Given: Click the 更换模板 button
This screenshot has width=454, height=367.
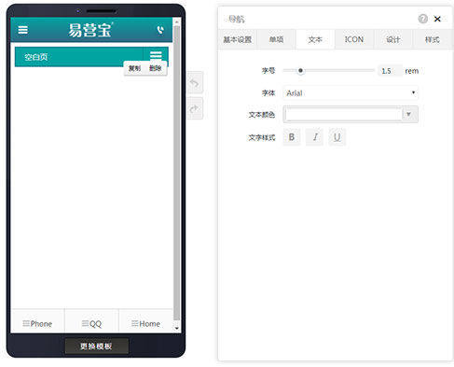Looking at the screenshot, I should (96, 346).
